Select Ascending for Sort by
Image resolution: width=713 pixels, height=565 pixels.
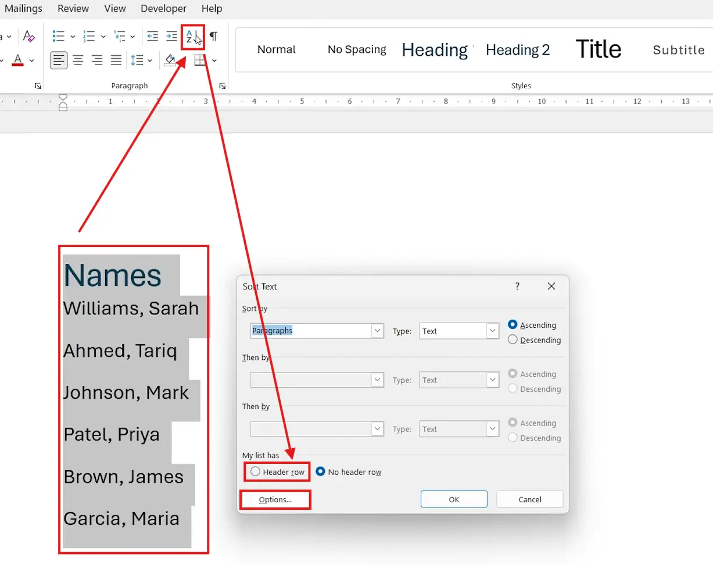532,325
